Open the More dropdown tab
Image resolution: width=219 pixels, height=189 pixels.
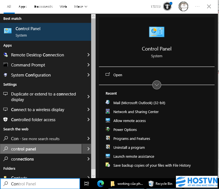click(81, 6)
